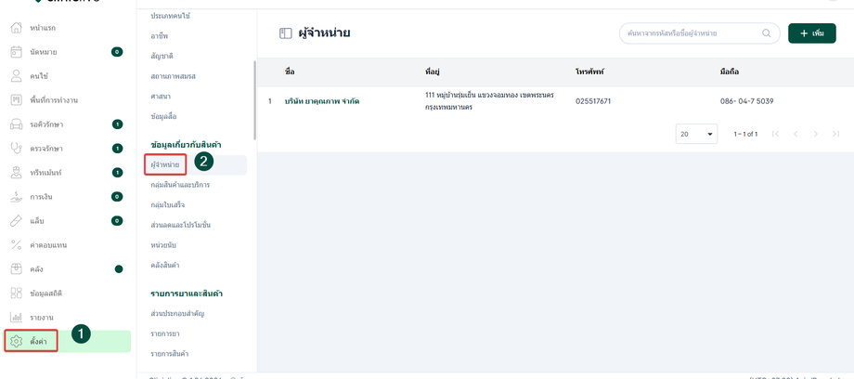Screen dimensions: 854x379
Task: Click the มือถือ column header
Action: tap(729, 72)
